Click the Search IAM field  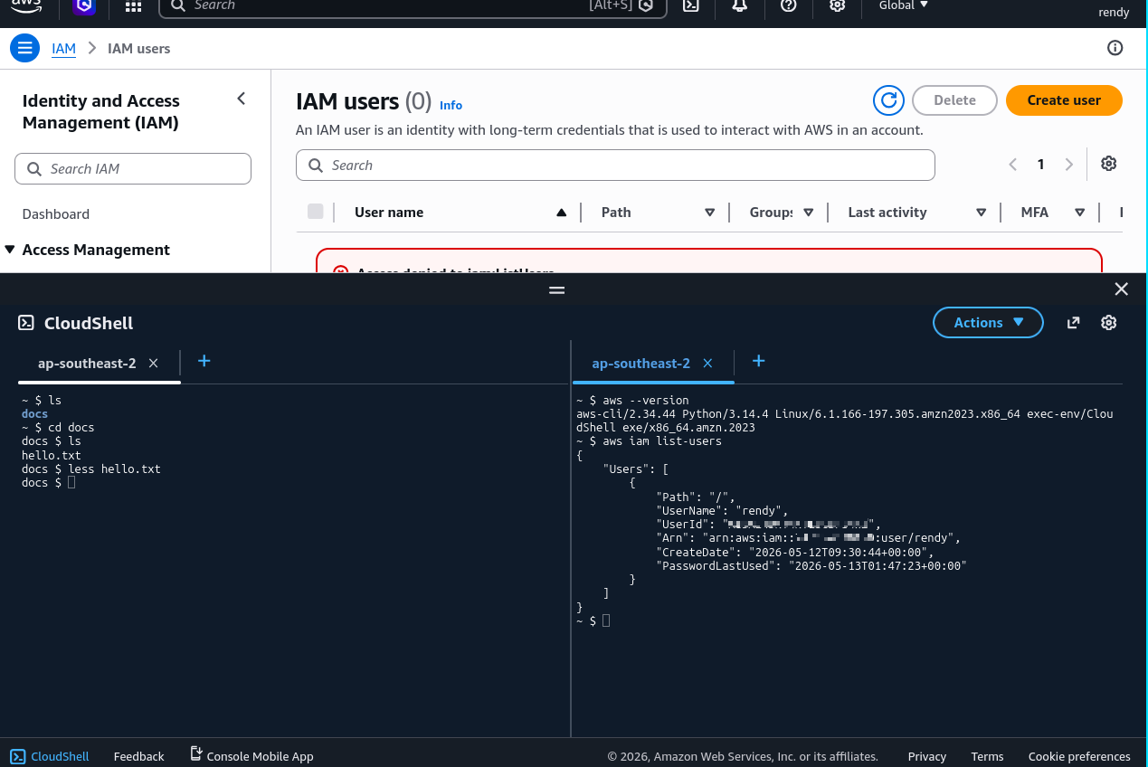tap(133, 168)
